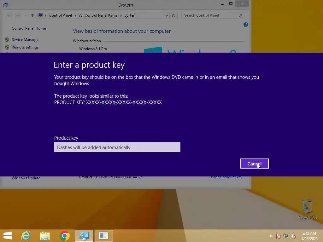Open the taskbar clock and date
Image resolution: width=323 pixels, height=242 pixels.
[x=309, y=236]
